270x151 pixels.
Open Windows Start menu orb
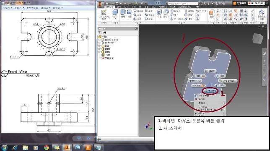(x=5, y=148)
